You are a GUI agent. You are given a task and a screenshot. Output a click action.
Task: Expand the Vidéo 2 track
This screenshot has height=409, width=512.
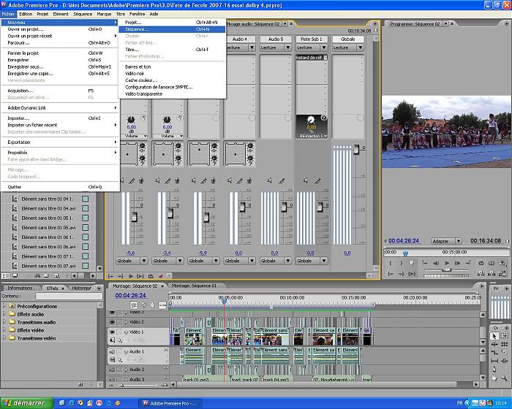tap(126, 322)
